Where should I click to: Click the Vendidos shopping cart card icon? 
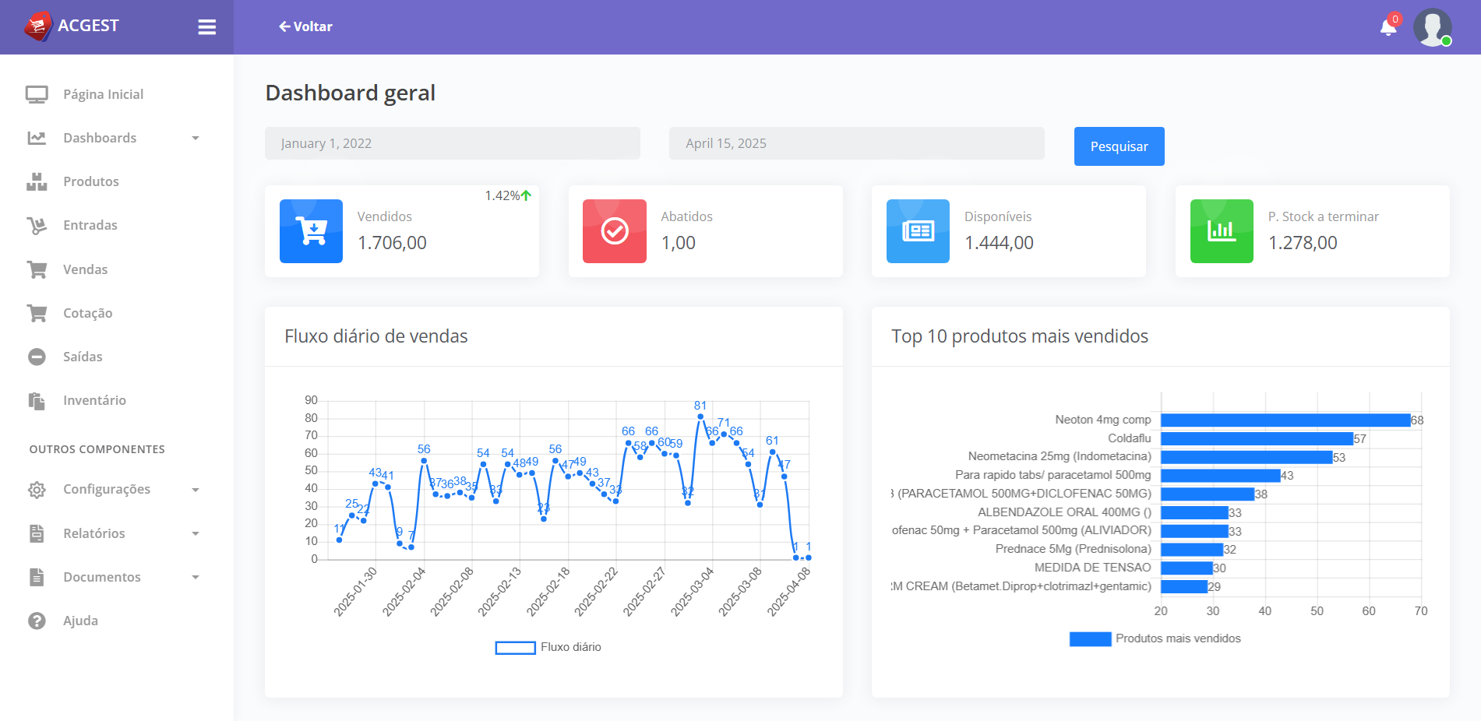tap(311, 230)
